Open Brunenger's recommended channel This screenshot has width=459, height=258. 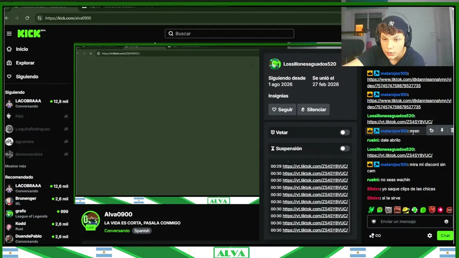pyautogui.click(x=37, y=201)
